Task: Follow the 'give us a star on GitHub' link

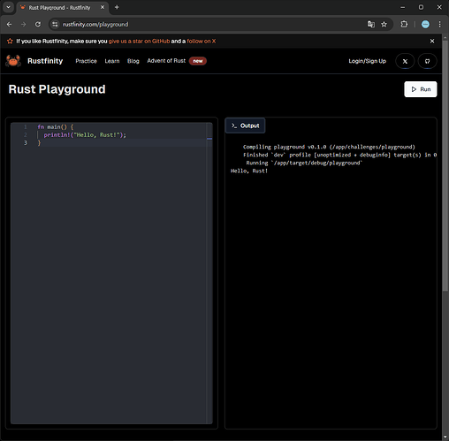Action: tap(139, 42)
